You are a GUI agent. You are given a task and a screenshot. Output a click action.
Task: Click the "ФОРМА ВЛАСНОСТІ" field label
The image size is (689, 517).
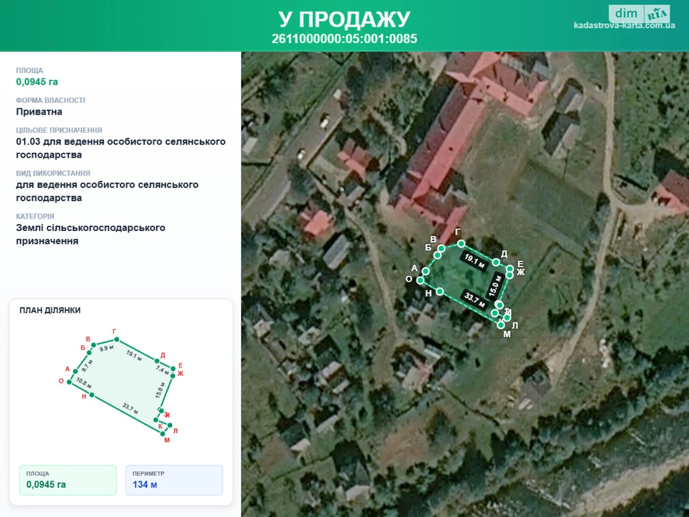pos(51,100)
